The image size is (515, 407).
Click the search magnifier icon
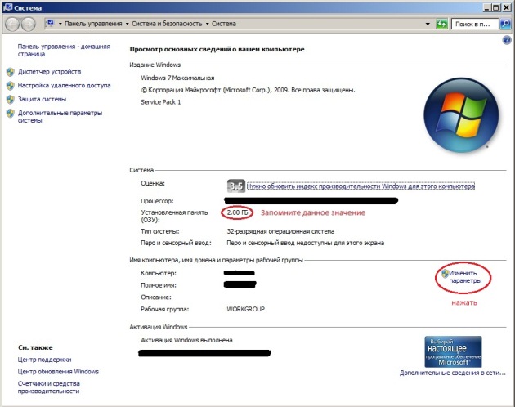[x=505, y=24]
